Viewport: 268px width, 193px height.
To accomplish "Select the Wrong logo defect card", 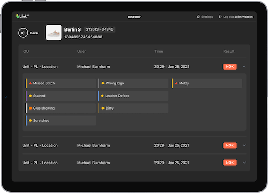I will (x=133, y=83).
